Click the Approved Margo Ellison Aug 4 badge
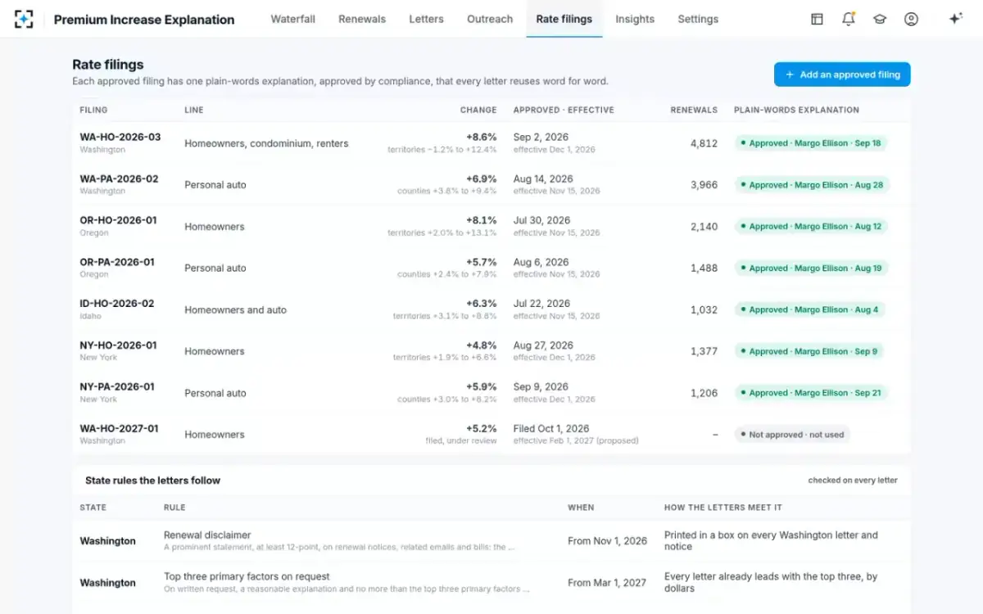The width and height of the screenshot is (983, 614). [809, 309]
